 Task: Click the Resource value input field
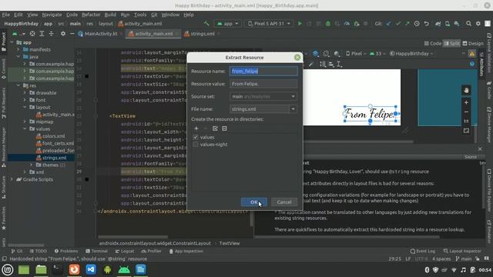click(263, 84)
